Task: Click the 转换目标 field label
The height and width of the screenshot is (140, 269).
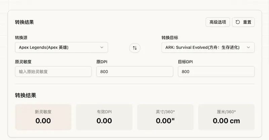Action: (x=172, y=38)
